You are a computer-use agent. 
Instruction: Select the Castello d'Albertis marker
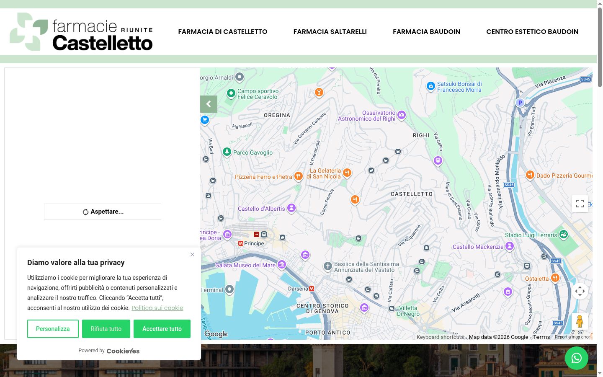[291, 208]
